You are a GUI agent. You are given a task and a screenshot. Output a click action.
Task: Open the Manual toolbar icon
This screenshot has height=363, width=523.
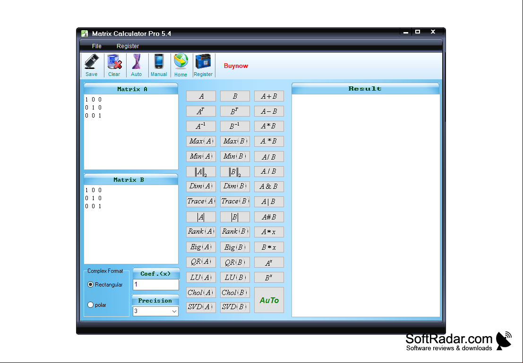[x=159, y=65]
